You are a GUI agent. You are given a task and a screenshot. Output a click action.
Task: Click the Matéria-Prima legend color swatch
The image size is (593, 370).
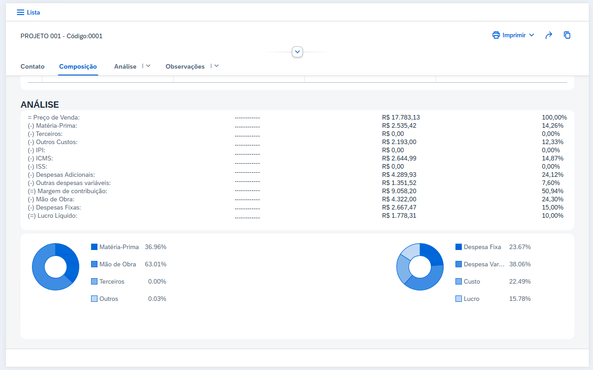(x=94, y=247)
